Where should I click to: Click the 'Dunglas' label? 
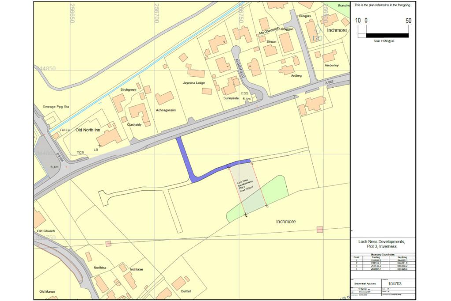click(x=305, y=16)
